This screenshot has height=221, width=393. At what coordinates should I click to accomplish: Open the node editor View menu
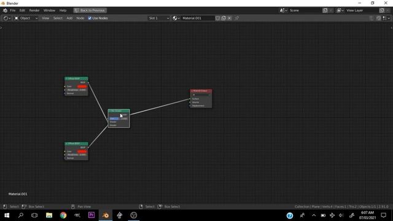[45, 18]
